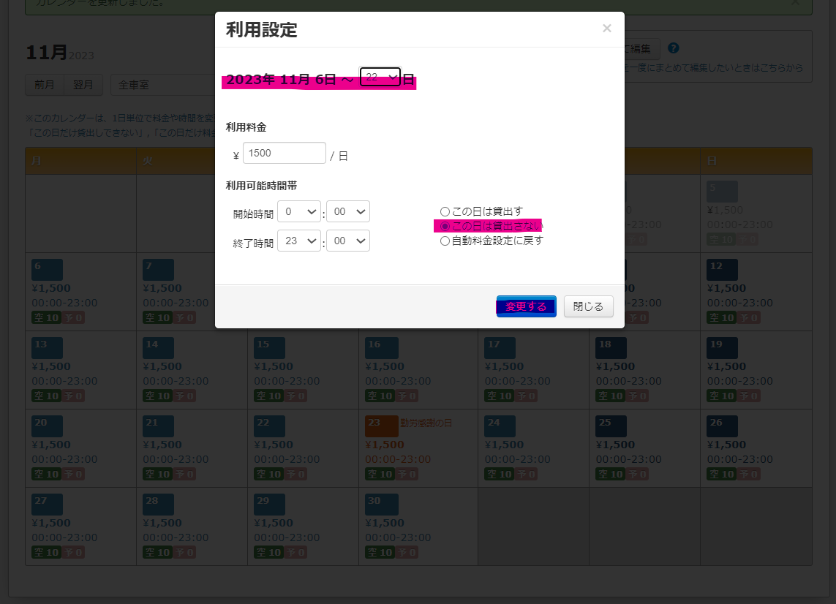Click day 22 in the calendar

pos(269,426)
